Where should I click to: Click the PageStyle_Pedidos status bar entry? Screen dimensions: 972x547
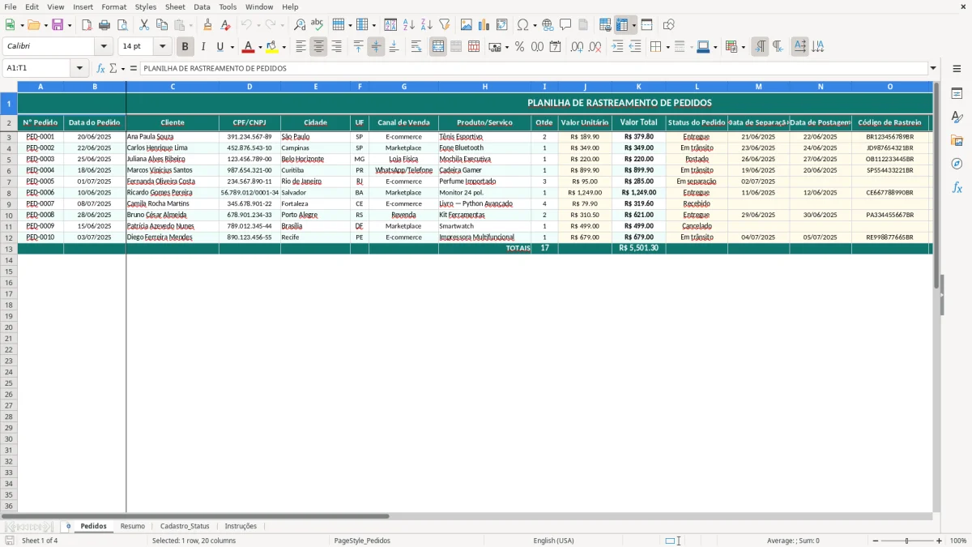pos(362,541)
